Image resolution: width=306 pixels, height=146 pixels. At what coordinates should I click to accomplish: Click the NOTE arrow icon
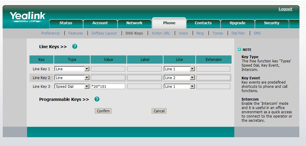[x=239, y=49]
